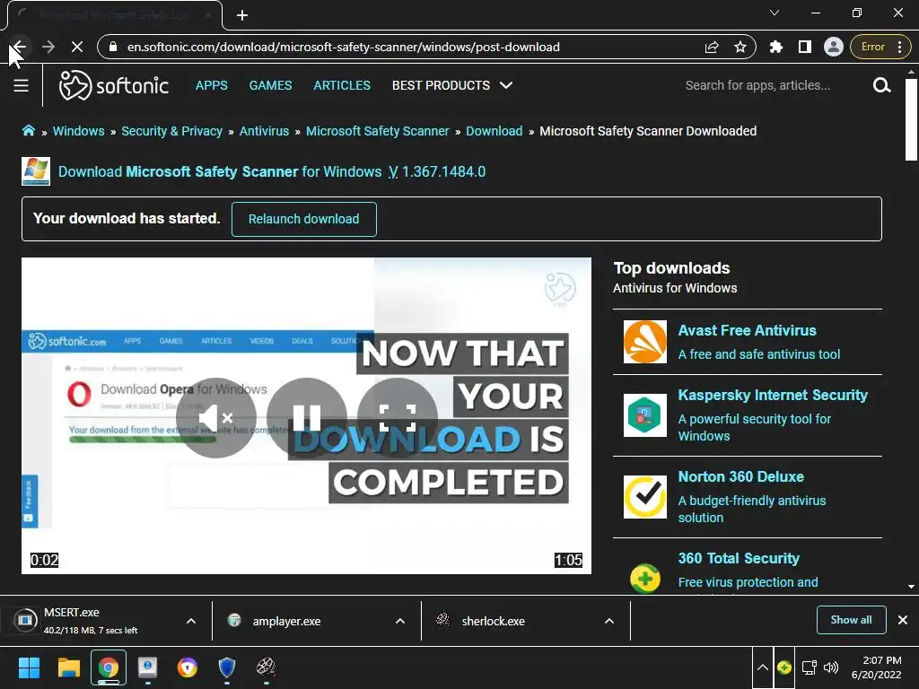Click the Kaspersky Internet Security icon
Viewport: 919px width, 689px height.
pos(644,415)
